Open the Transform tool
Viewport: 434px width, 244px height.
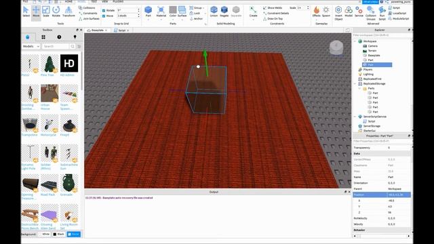click(x=68, y=12)
